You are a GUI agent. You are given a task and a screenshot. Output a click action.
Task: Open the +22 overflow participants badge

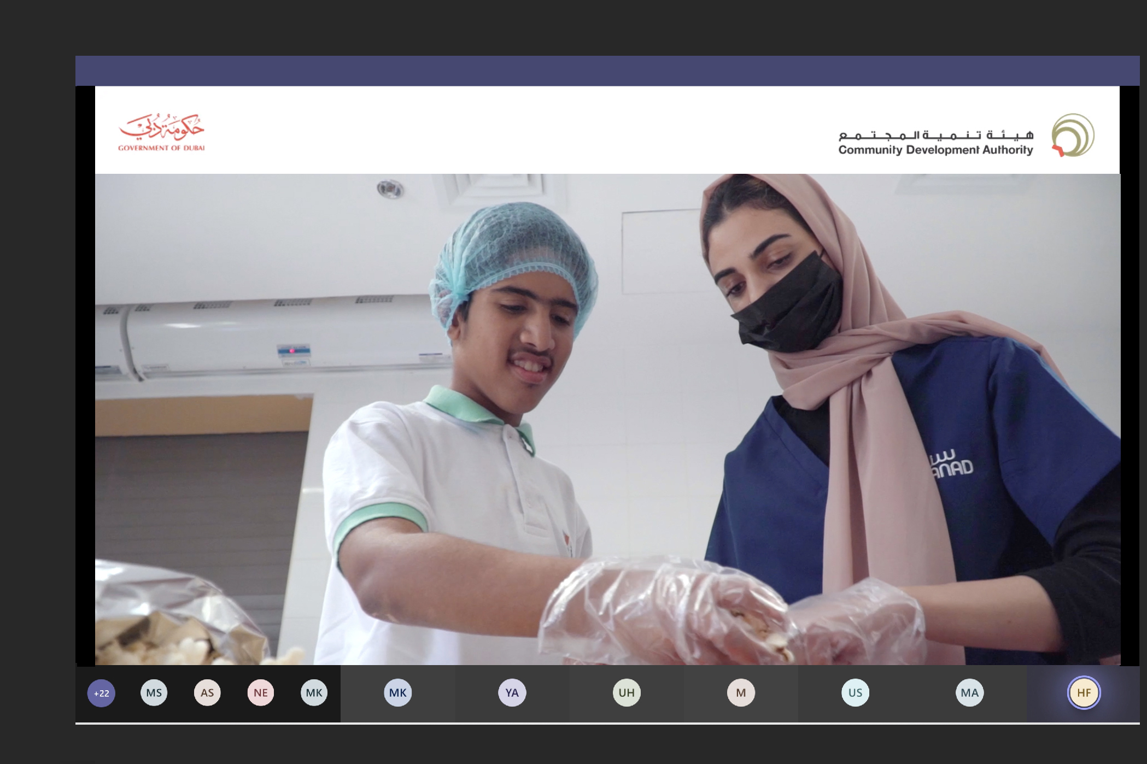tap(102, 693)
